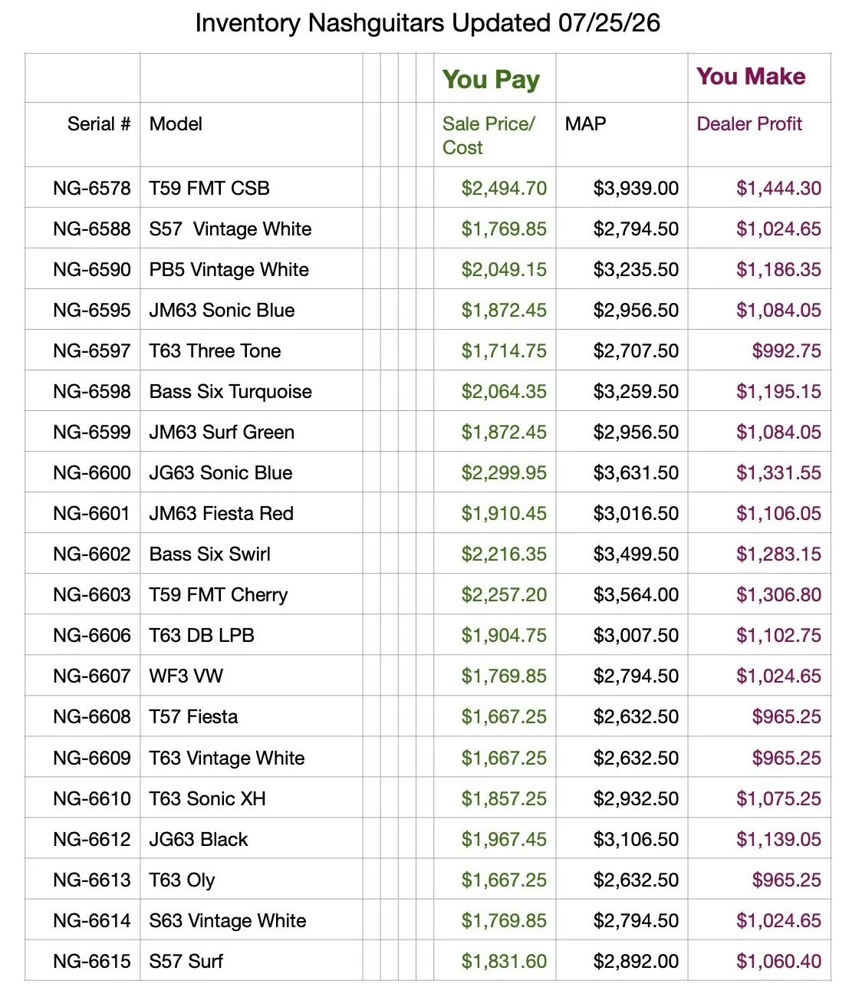The image size is (862, 997).
Task: Click the NG-6615 serial cell
Action: click(x=83, y=961)
